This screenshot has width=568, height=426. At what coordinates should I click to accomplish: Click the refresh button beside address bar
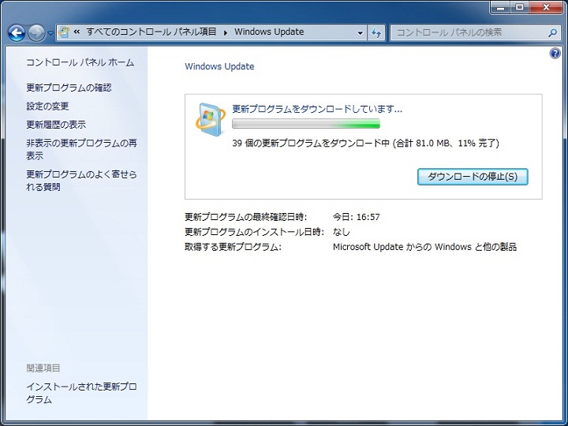376,33
